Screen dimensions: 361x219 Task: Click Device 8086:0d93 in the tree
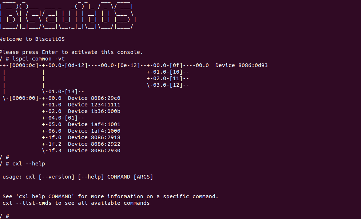pos(242,65)
